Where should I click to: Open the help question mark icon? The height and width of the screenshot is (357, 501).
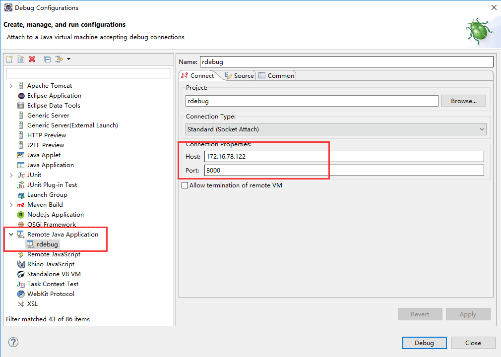tap(13, 342)
